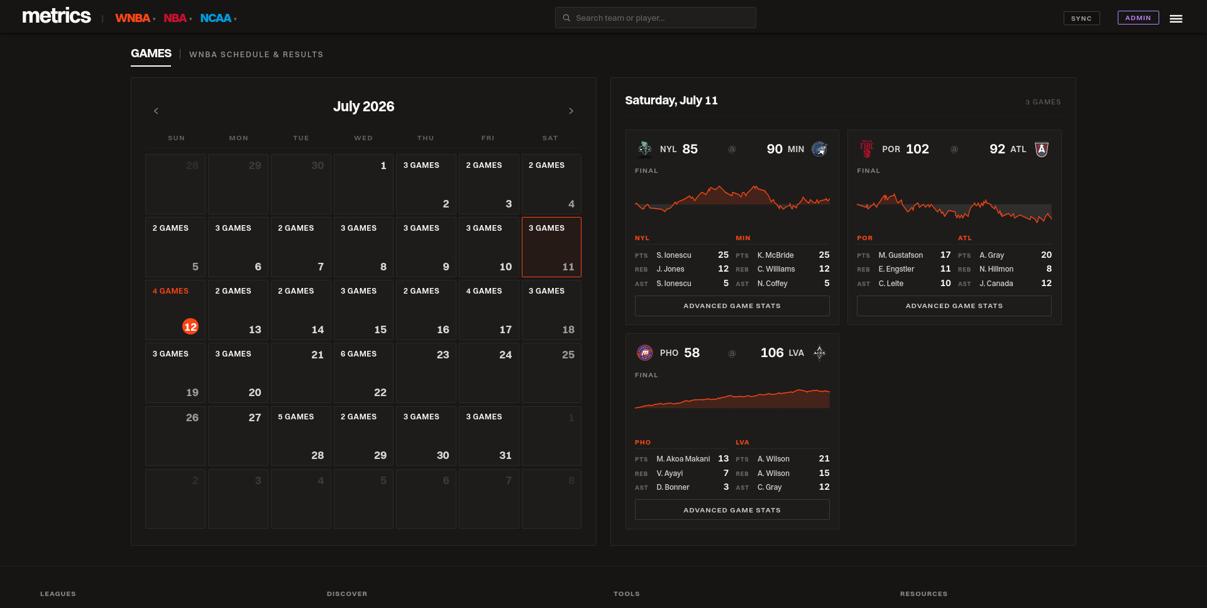Select July 13 on the calendar
This screenshot has height=608, width=1207.
238,310
